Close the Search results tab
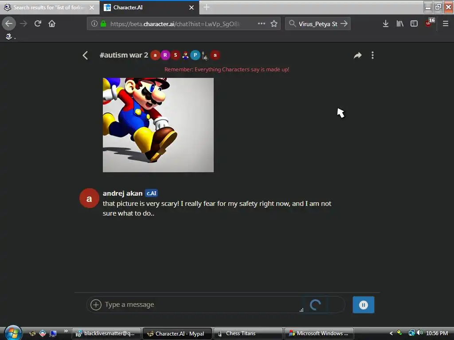The image size is (454, 340). pos(92,8)
